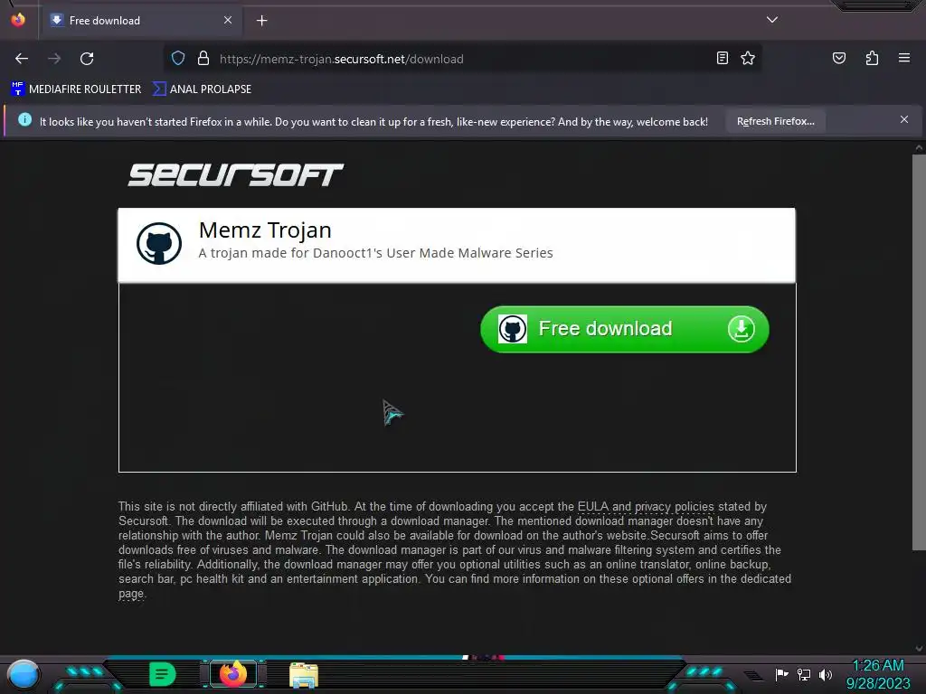926x694 pixels.
Task: Click the volume speaker tray icon
Action: tap(825, 674)
